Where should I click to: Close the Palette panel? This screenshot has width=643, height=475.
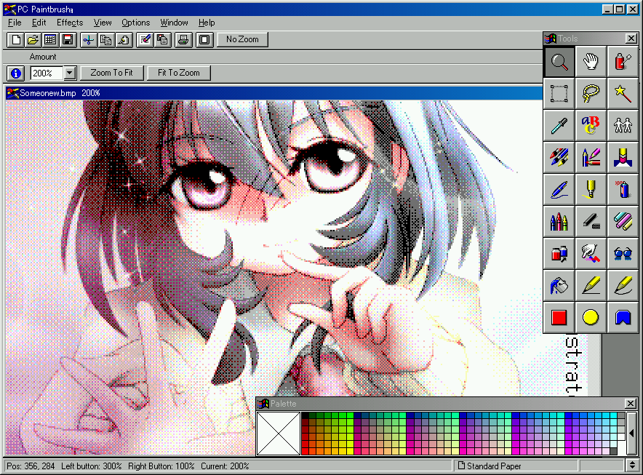tap(631, 404)
